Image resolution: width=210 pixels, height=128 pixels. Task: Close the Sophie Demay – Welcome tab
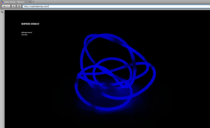pyautogui.click(x=30, y=2)
